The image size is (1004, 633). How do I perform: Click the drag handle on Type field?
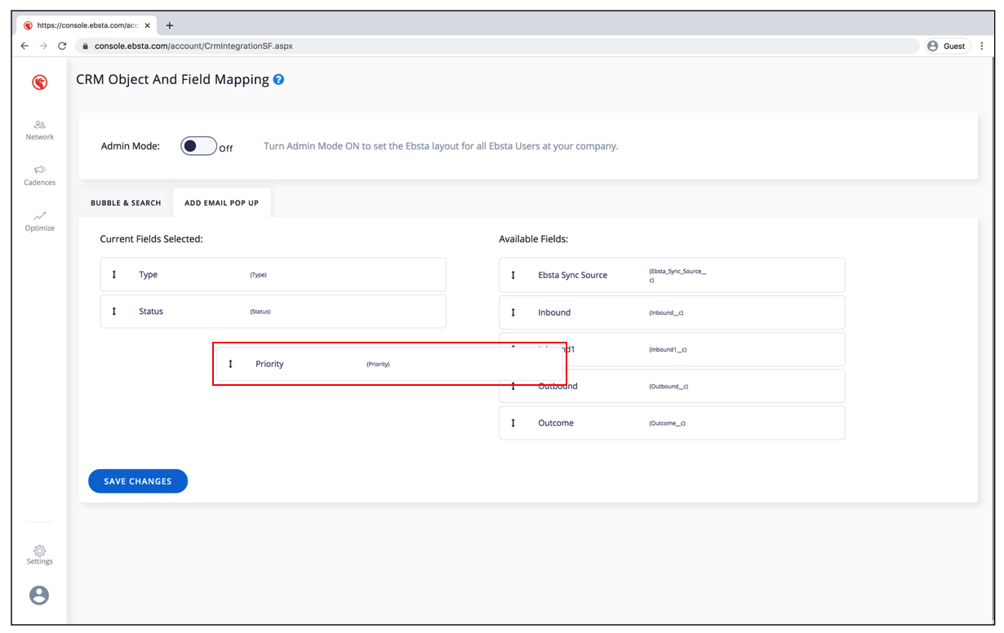[x=114, y=275]
